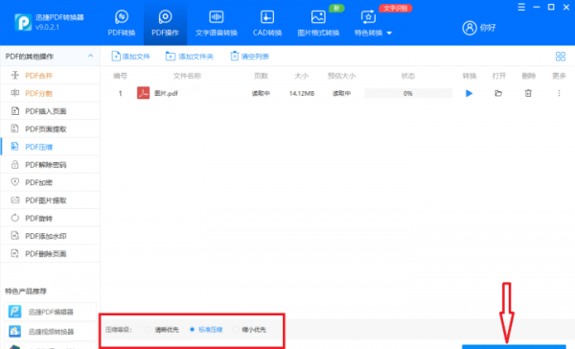Select 缩小优先 compression level
The height and width of the screenshot is (349, 575).
(x=249, y=330)
